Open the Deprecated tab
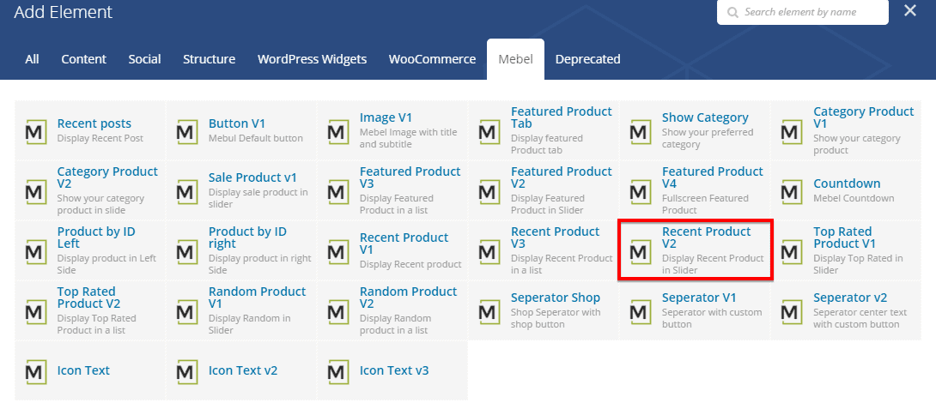Screen dimensions: 936x415 pos(587,59)
